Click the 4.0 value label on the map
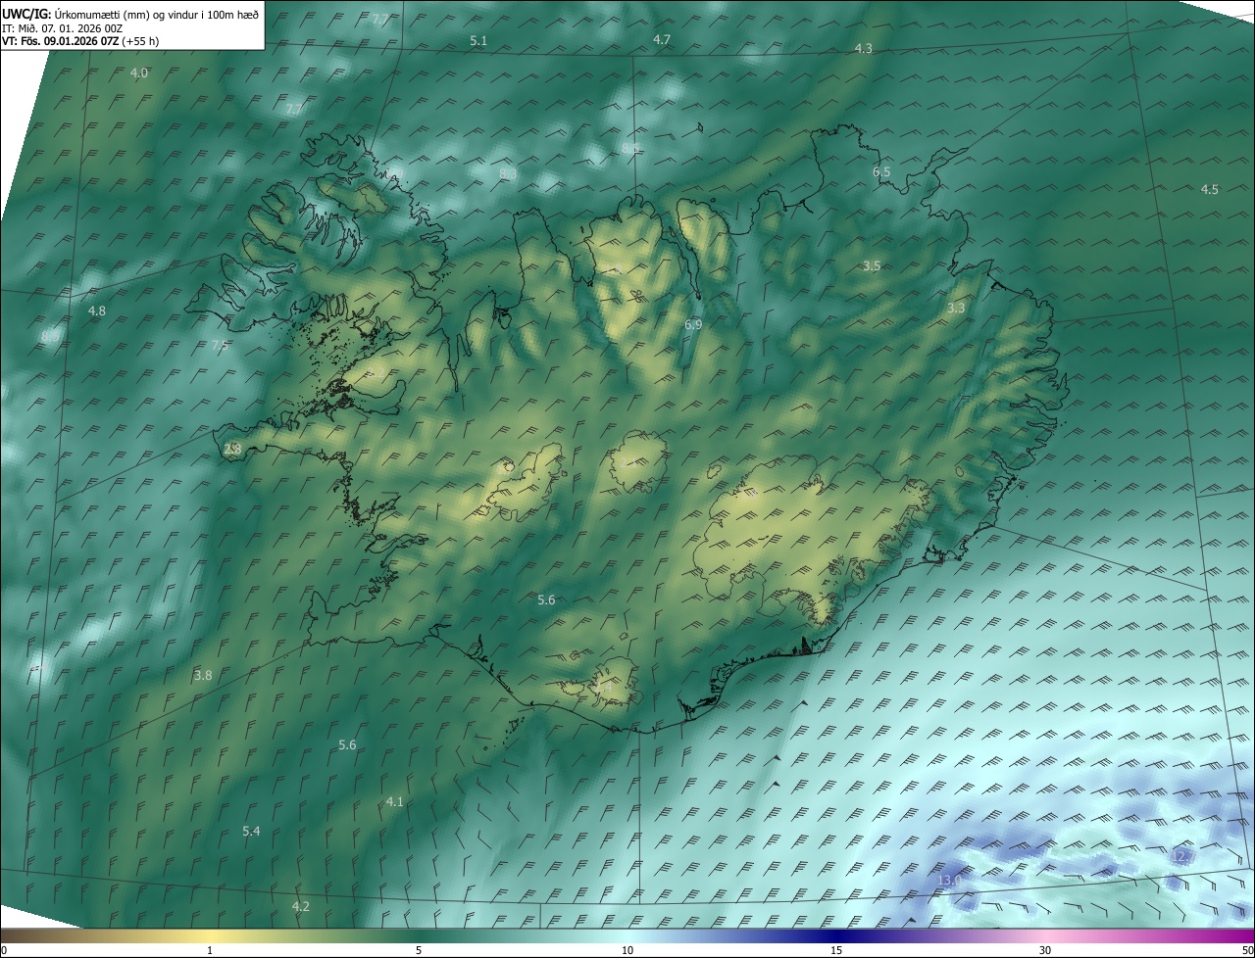Image resolution: width=1255 pixels, height=958 pixels. (x=139, y=72)
